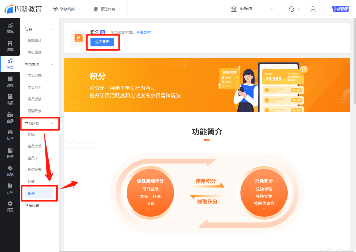Collapse the 学员管理 section
This screenshot has height=252, width=356.
(x=52, y=64)
